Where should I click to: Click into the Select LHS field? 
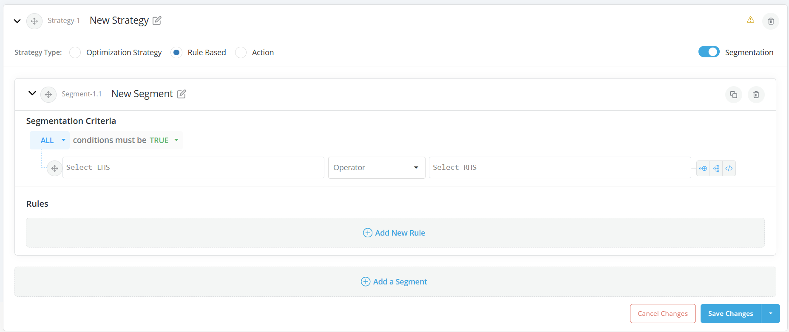(x=193, y=168)
